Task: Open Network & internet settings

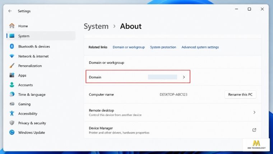Action: (x=41, y=56)
